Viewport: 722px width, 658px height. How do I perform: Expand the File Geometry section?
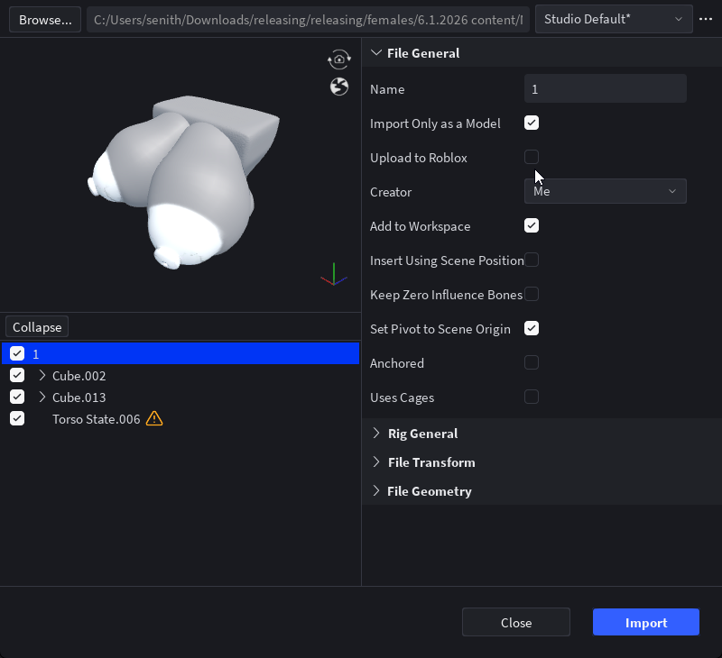(x=376, y=491)
